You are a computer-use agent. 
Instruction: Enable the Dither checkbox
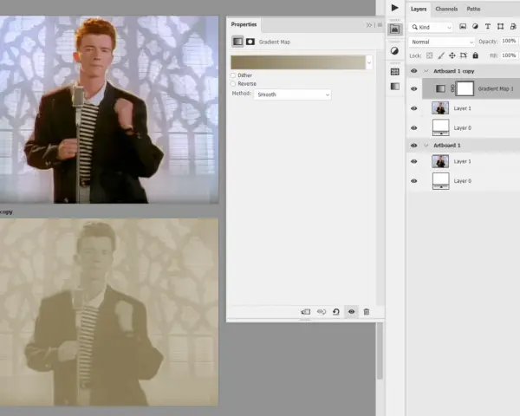233,75
